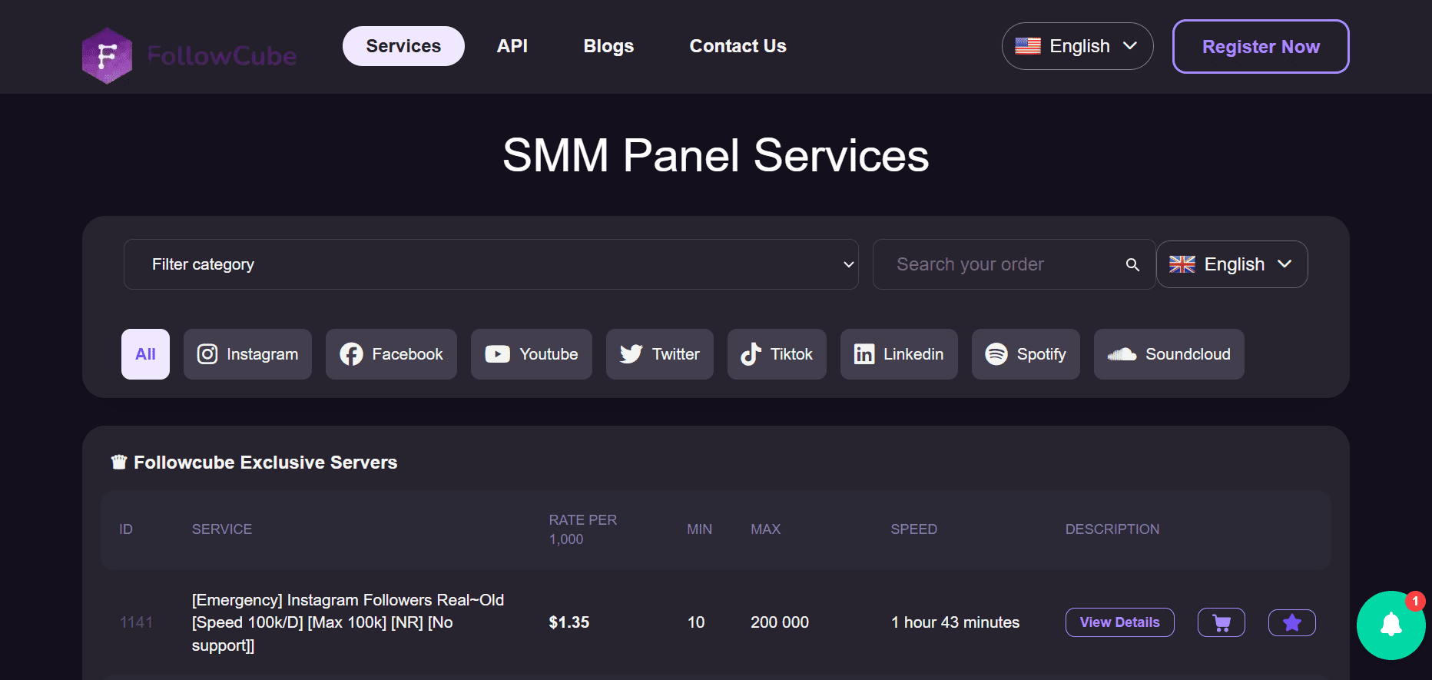
Task: Filter services by Facebook
Action: pos(391,354)
